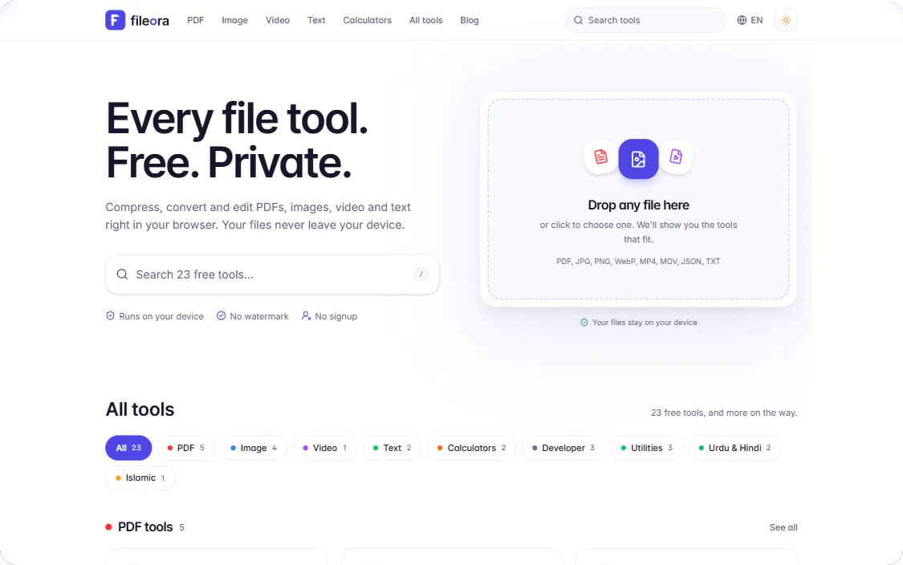Go to All tools in the navbar
The width and height of the screenshot is (903, 565).
(426, 20)
